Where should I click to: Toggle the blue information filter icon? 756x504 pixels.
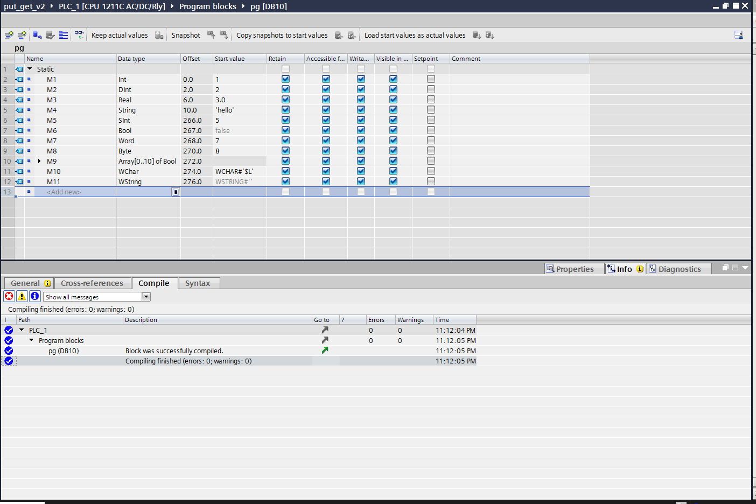35,296
